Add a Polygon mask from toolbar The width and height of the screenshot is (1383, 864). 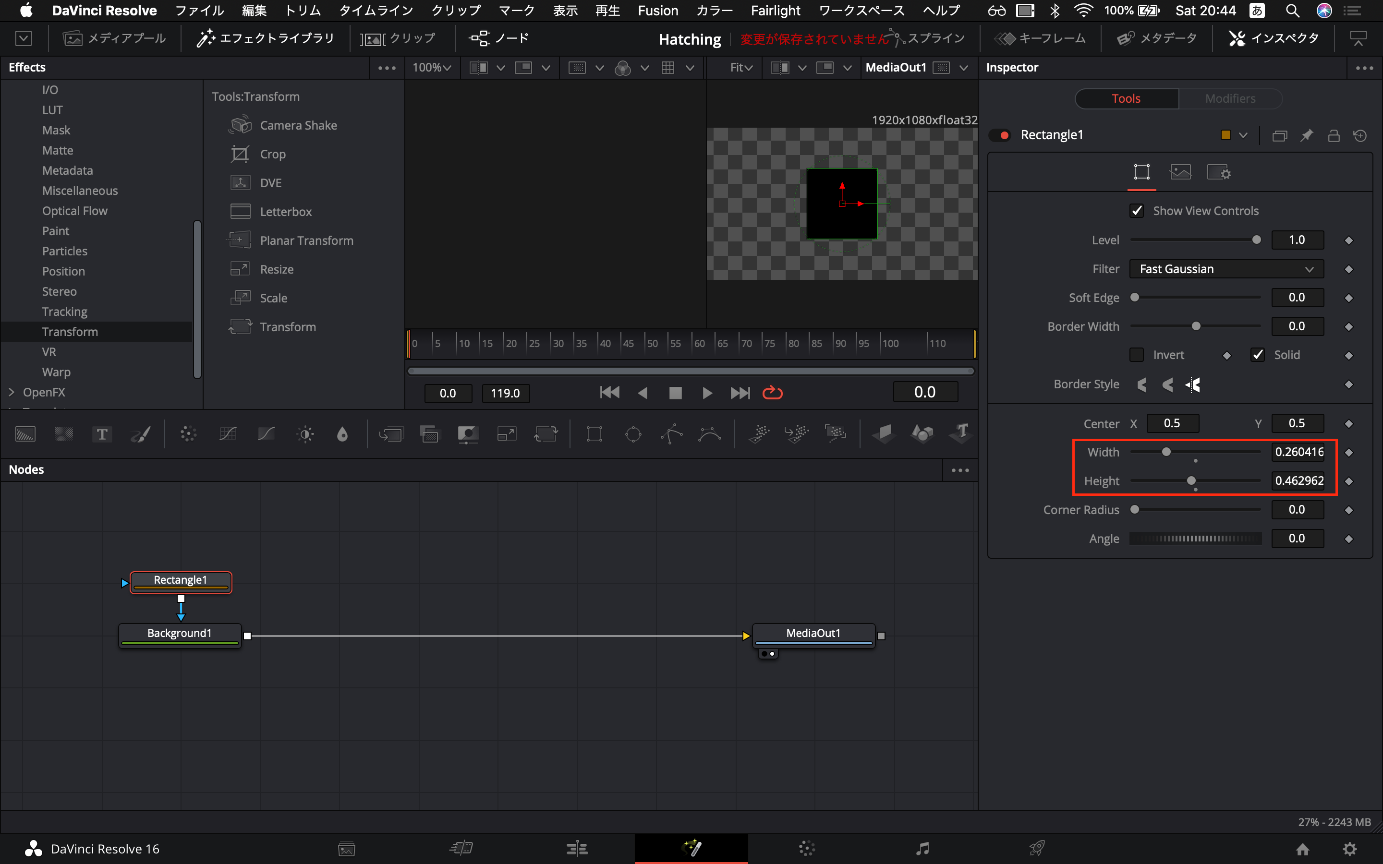[x=671, y=434]
